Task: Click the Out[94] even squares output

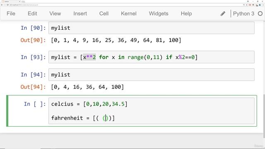Action: pos(87,87)
